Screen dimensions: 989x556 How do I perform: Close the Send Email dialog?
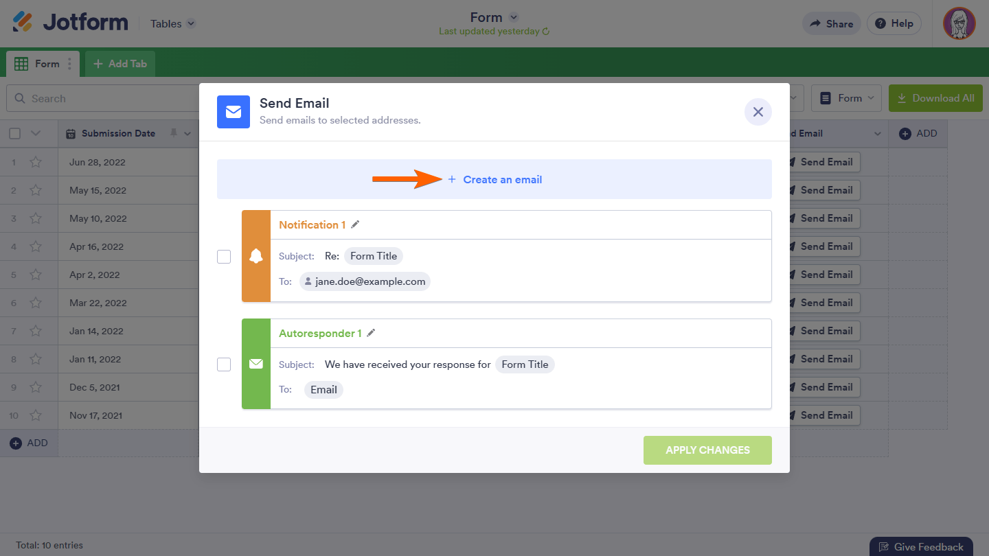758,112
